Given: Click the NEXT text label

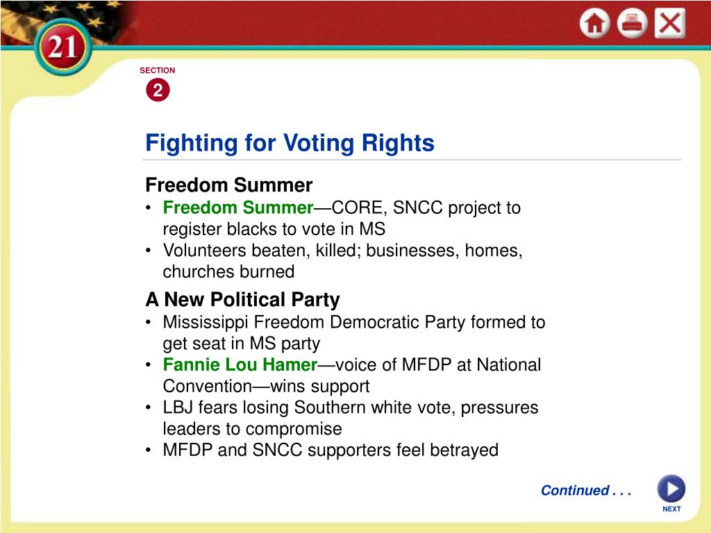Looking at the screenshot, I should click(671, 509).
